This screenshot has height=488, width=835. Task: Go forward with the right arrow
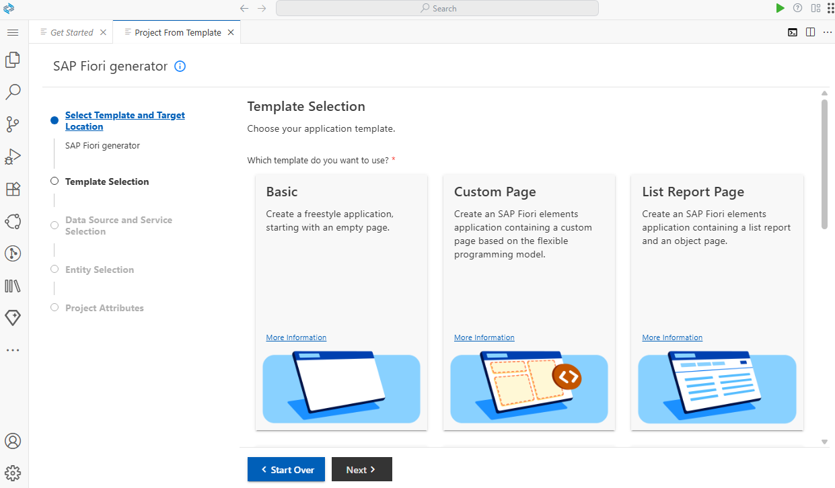click(x=262, y=8)
